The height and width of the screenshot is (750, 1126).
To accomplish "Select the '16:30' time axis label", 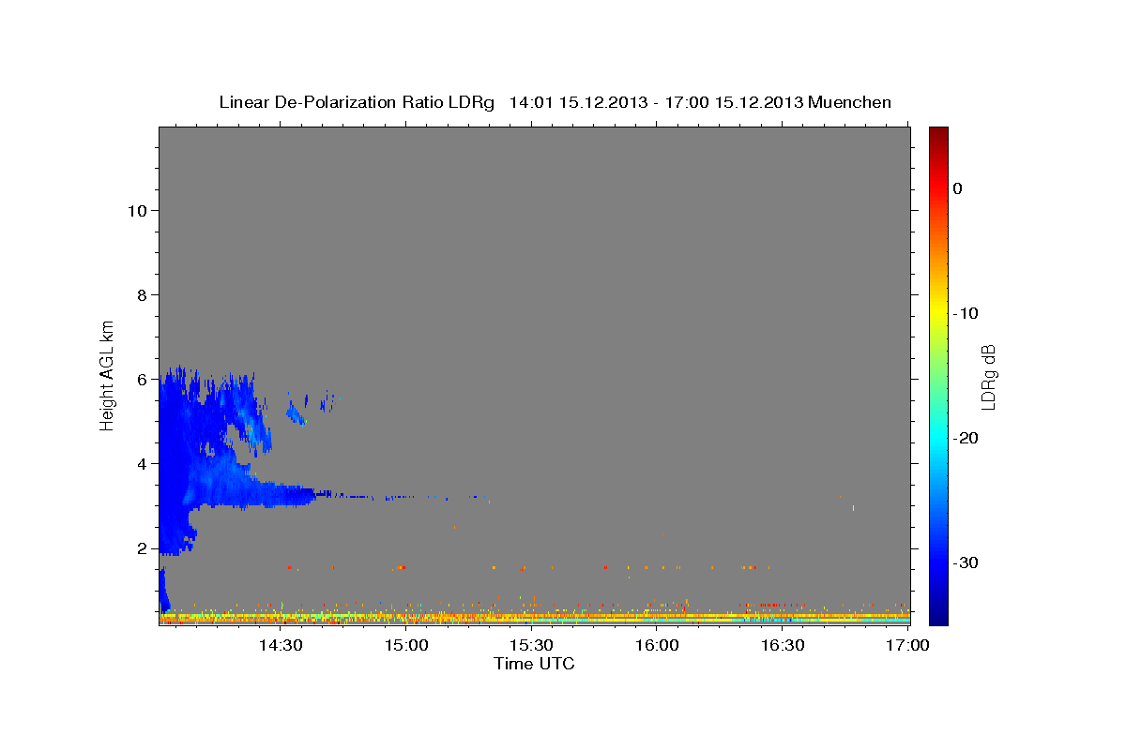I will point(783,646).
